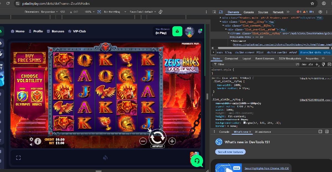
Task: Mute the game sound speaker icon
Action: pos(31,144)
